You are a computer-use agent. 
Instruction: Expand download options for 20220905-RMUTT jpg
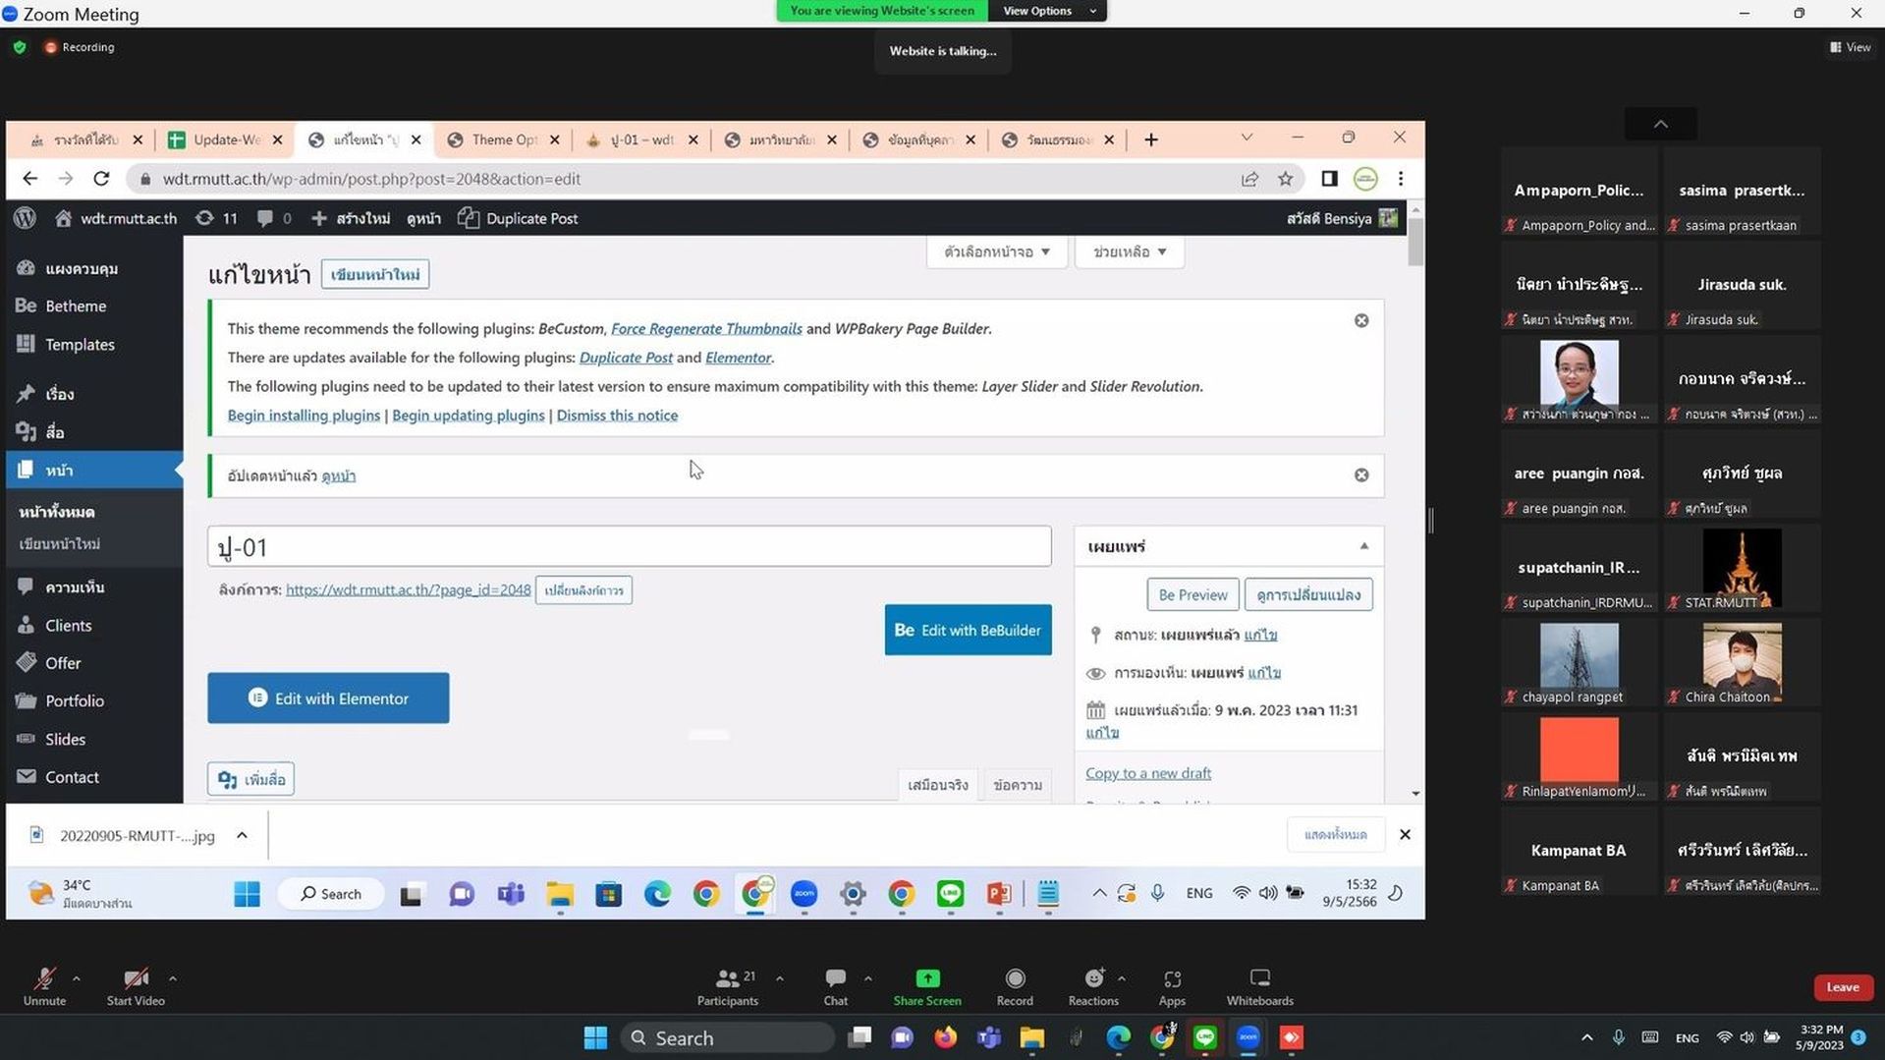pos(242,835)
